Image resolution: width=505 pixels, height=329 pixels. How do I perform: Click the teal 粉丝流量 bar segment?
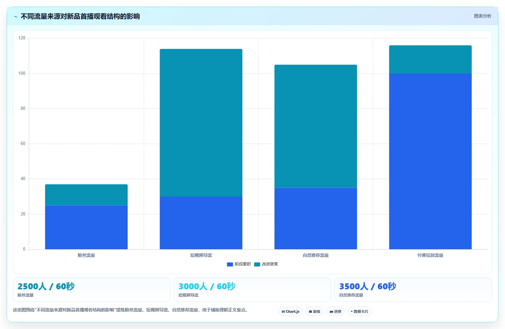(x=86, y=195)
